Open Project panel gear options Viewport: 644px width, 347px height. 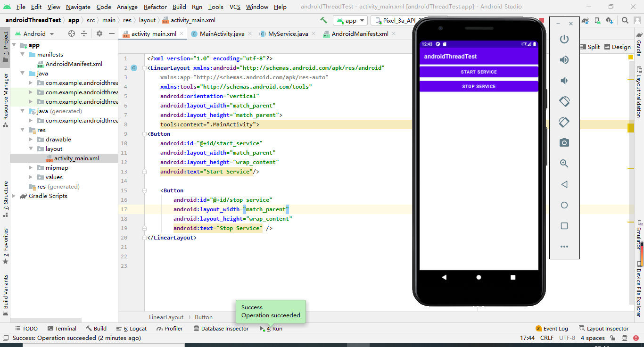click(99, 33)
